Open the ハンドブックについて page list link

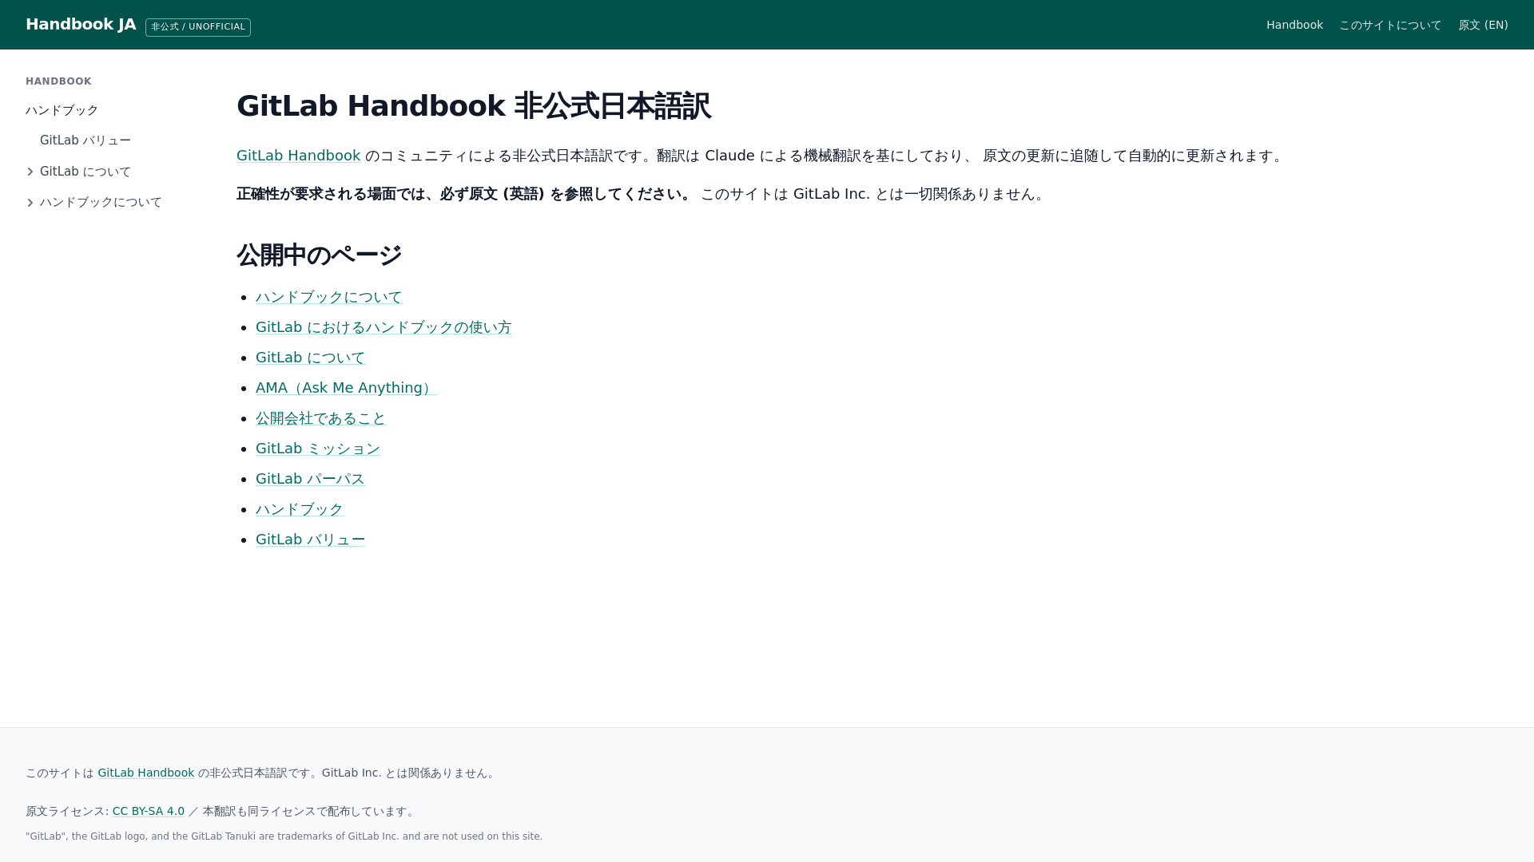(x=328, y=297)
